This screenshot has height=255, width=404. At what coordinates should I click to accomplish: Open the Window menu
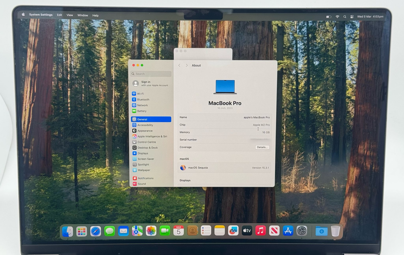83,15
